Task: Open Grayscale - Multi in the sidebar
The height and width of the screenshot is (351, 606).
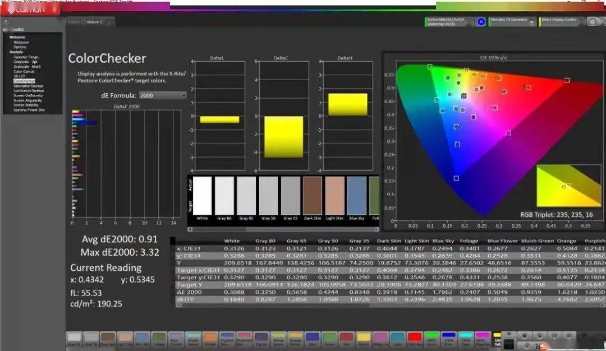Action: (27, 66)
